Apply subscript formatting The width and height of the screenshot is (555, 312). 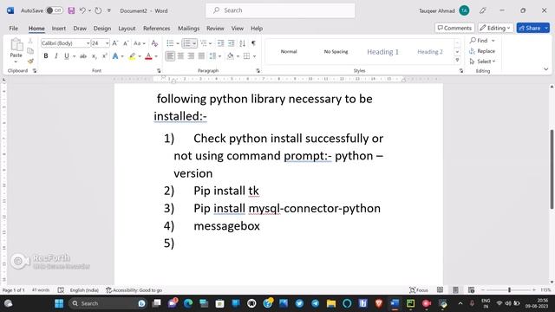(x=95, y=56)
